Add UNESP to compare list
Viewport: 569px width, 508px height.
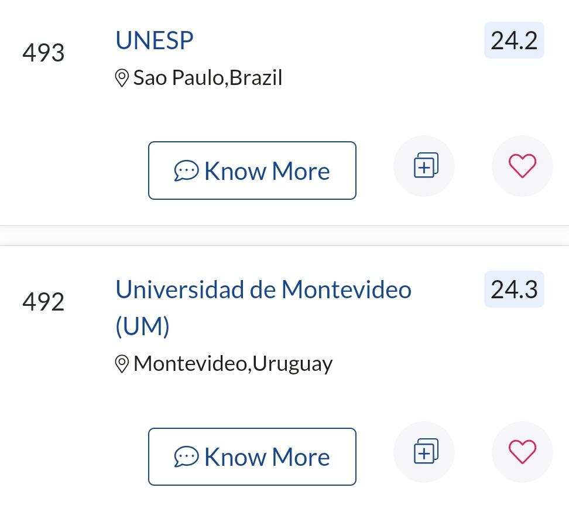(424, 166)
